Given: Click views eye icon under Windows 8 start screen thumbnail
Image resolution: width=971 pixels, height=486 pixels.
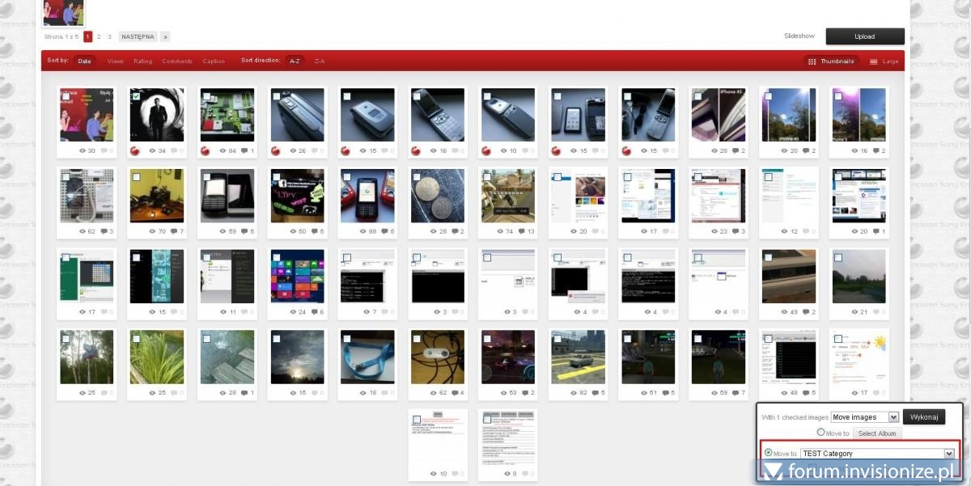Looking at the screenshot, I should click(x=292, y=311).
